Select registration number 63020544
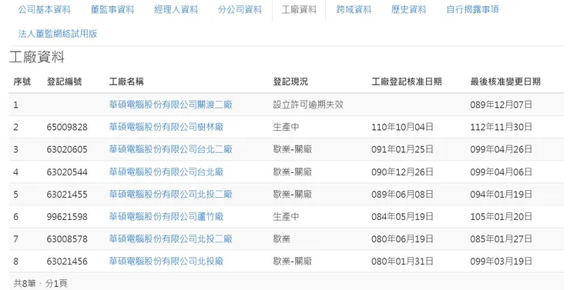The width and height of the screenshot is (570, 290). click(67, 172)
